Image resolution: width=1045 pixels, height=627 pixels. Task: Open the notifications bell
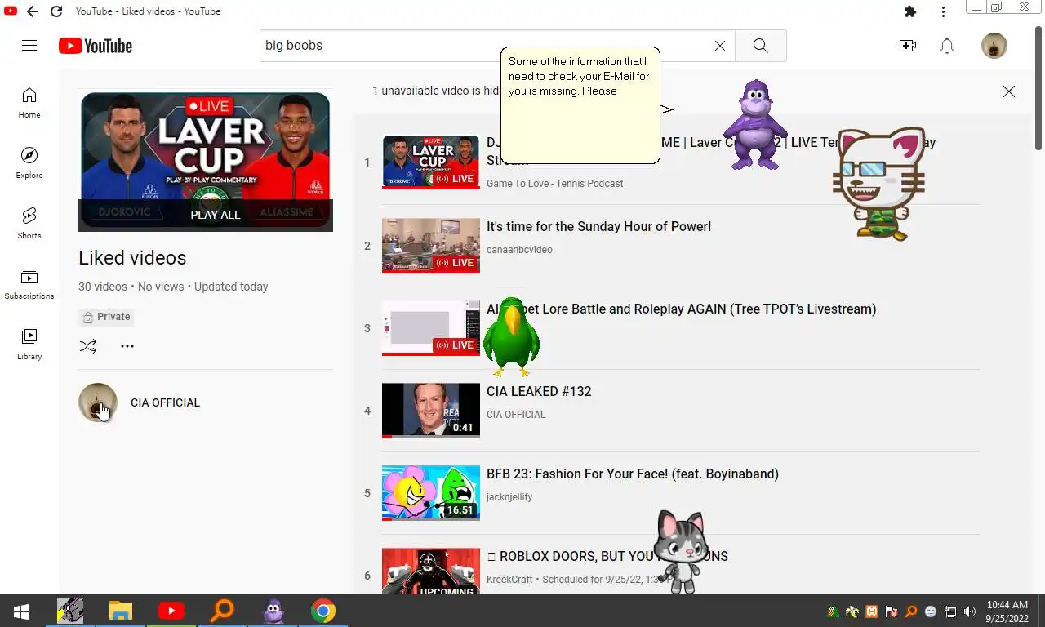947,46
